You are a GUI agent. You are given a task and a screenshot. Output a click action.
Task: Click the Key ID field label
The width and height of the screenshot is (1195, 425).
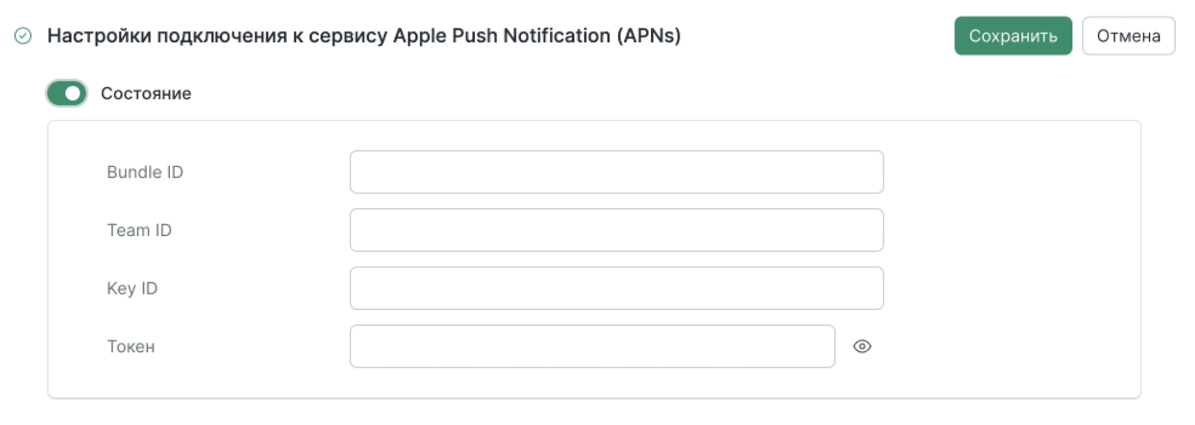point(132,288)
